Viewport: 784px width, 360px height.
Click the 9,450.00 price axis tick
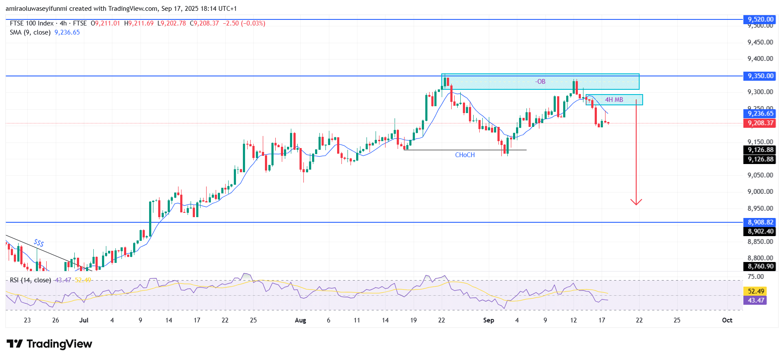tap(760, 42)
